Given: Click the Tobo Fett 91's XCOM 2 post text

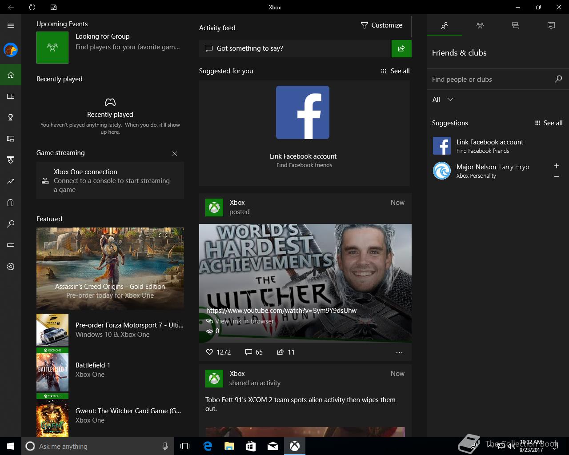Looking at the screenshot, I should coord(301,404).
